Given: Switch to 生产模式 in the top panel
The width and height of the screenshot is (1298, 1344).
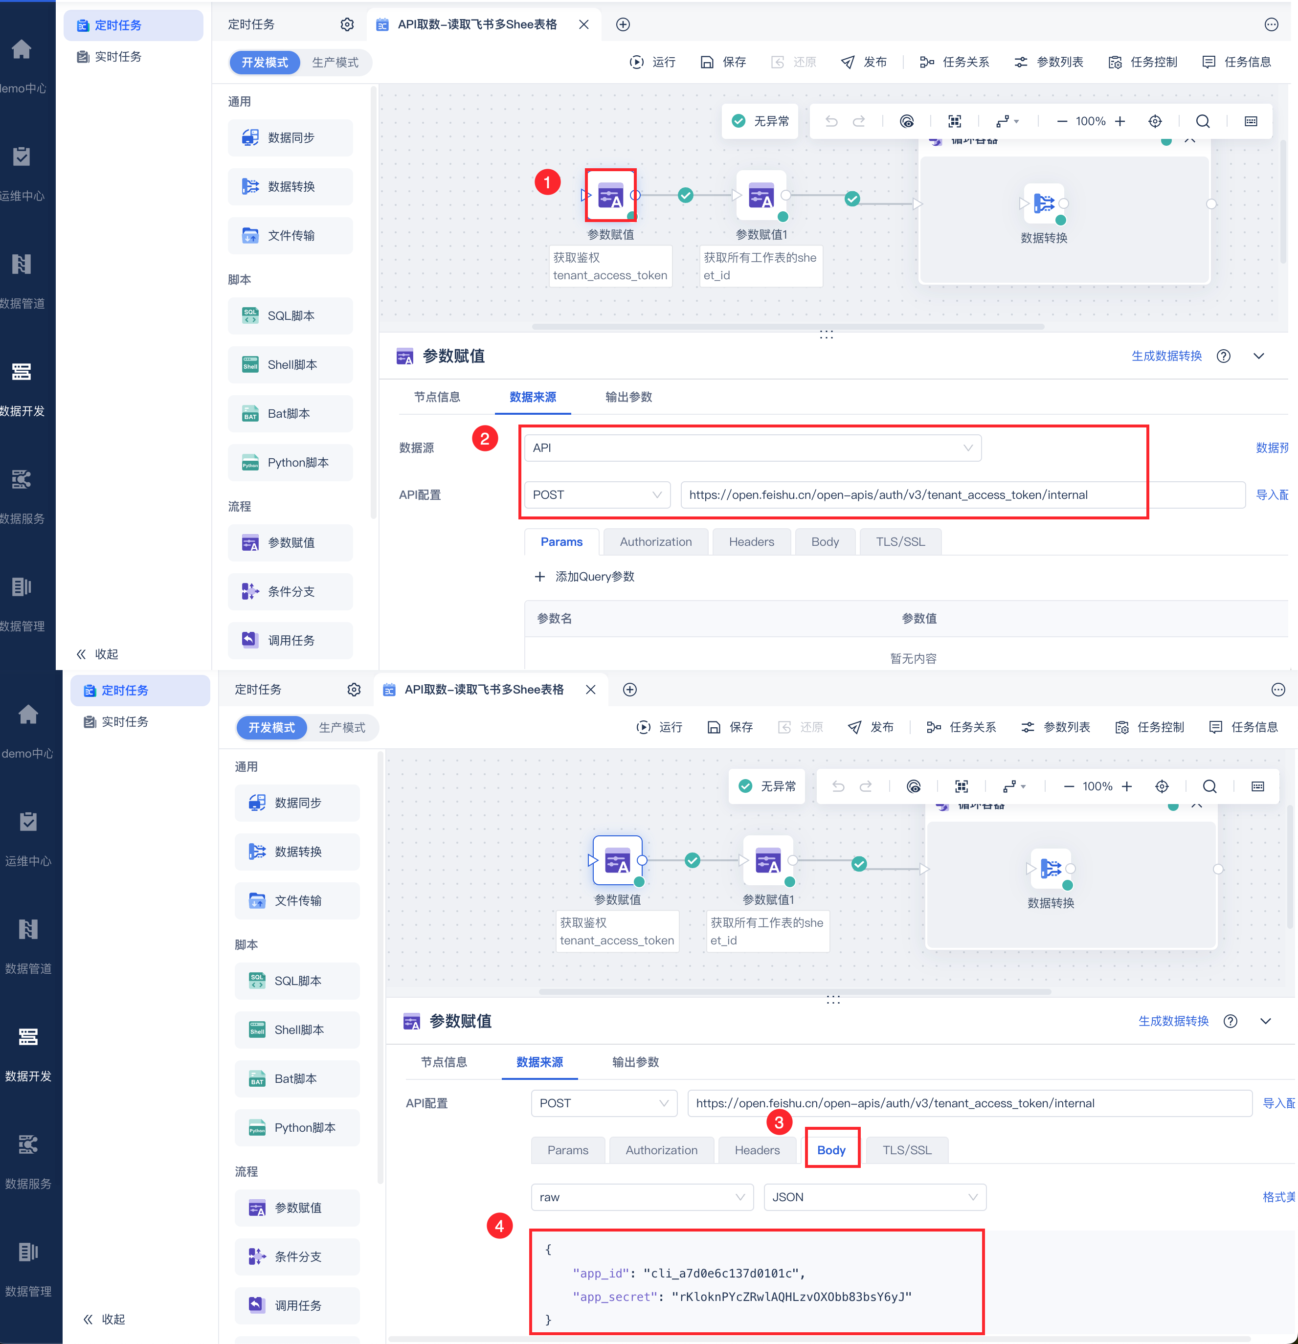Looking at the screenshot, I should point(335,63).
